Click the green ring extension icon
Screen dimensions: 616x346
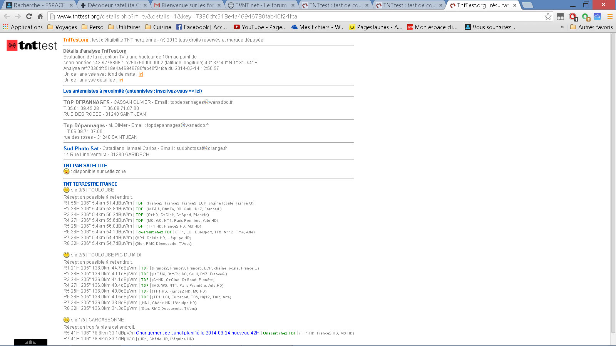[586, 17]
